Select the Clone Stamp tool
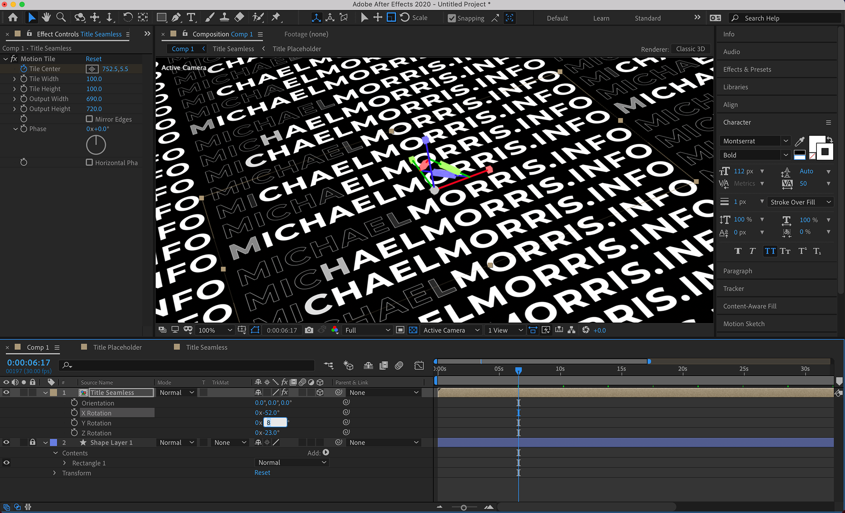845x513 pixels. [x=224, y=18]
